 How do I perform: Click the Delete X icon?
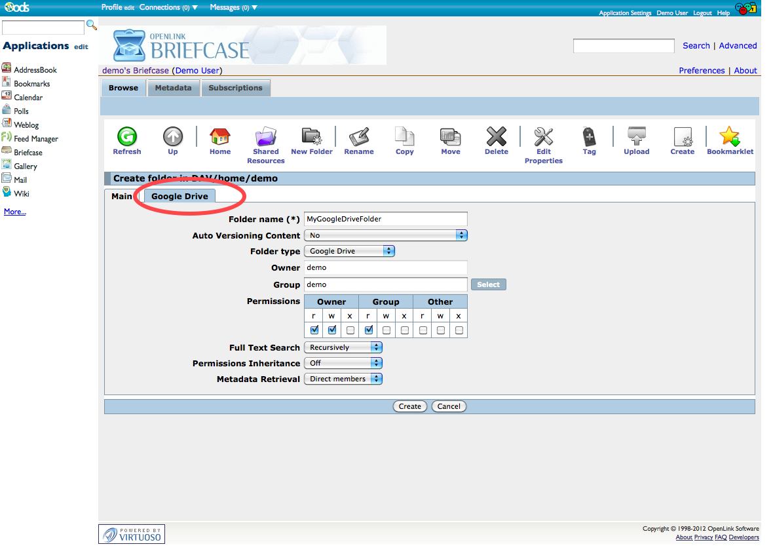pos(496,137)
